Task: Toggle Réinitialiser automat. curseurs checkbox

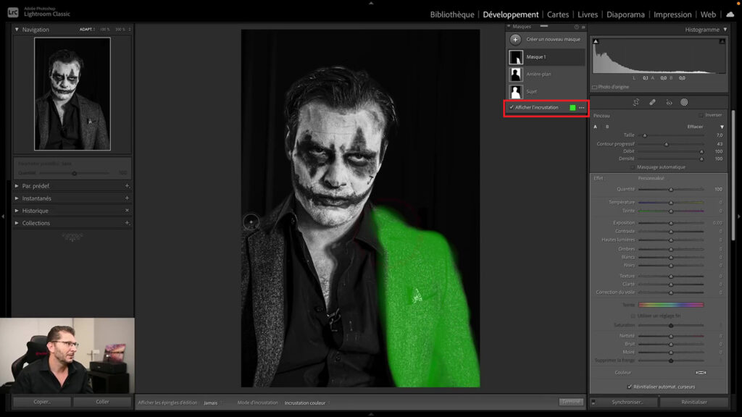Action: pos(630,387)
